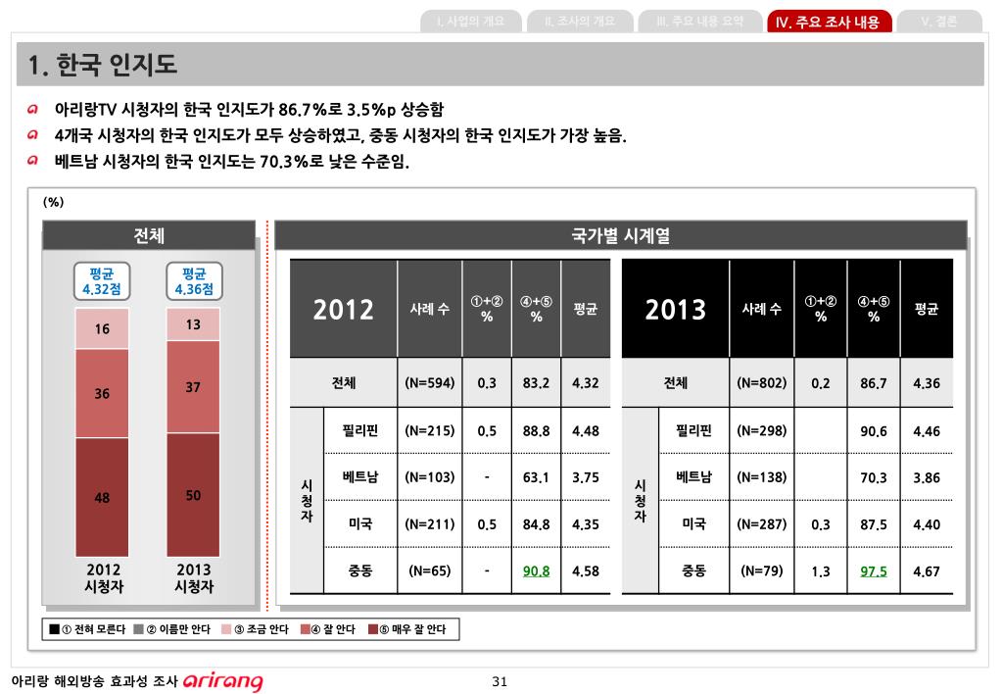
Task: Click the '(N=215)' cell
Action: 429,430
